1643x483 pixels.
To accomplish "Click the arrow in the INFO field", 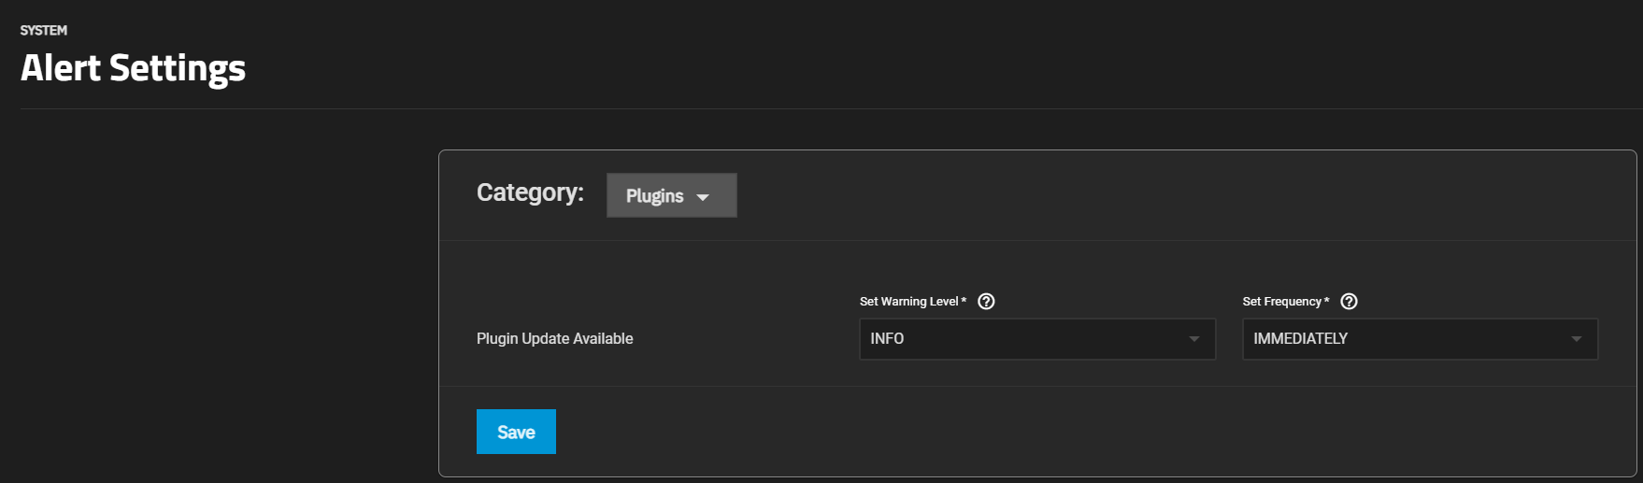I will pyautogui.click(x=1193, y=339).
